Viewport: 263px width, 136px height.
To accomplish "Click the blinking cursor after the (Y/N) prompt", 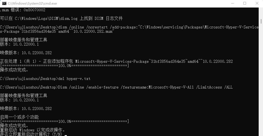I will coord(66,134).
